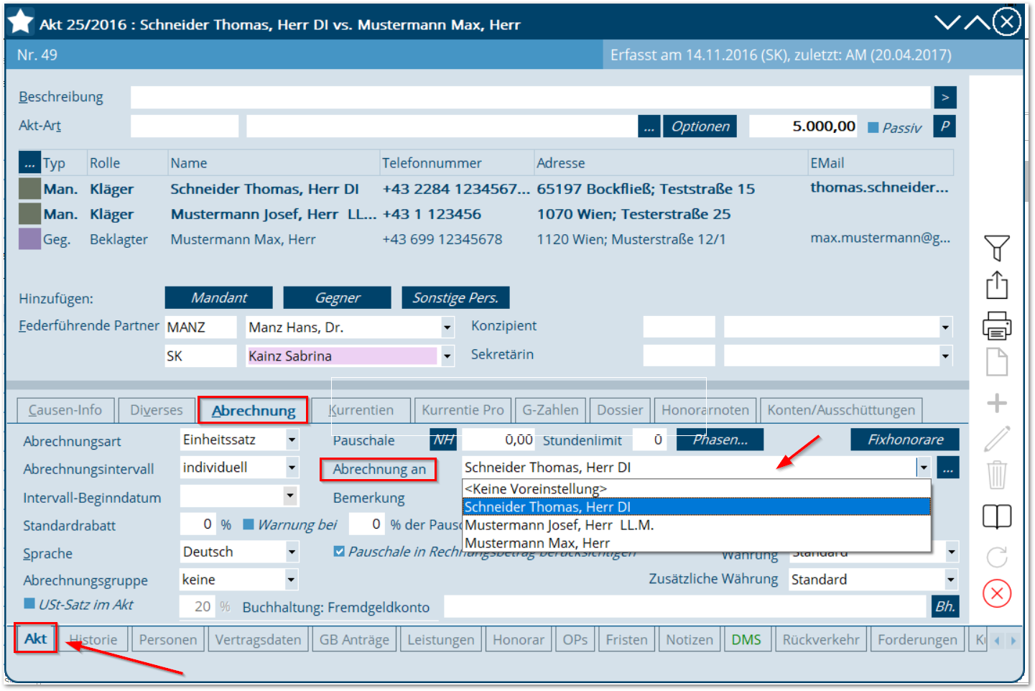This screenshot has height=691, width=1035.
Task: Click the export share icon
Action: click(996, 285)
